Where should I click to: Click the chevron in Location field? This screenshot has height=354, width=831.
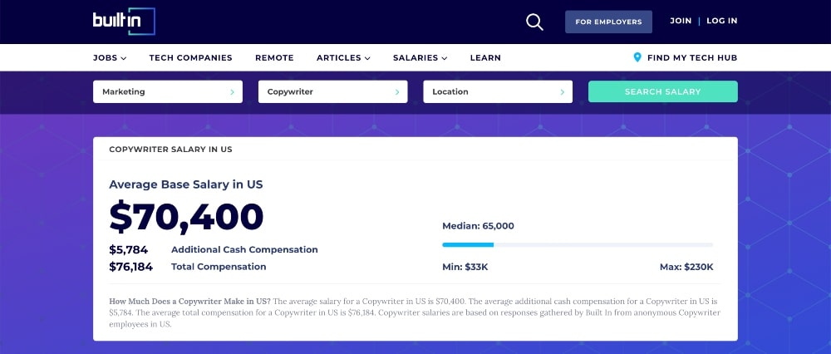pos(563,92)
